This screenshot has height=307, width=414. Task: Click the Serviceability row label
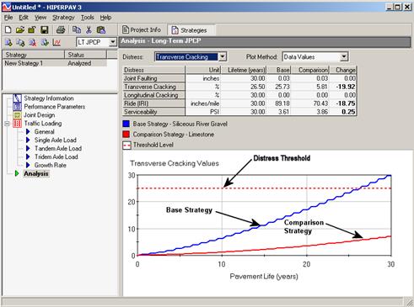[154, 112]
